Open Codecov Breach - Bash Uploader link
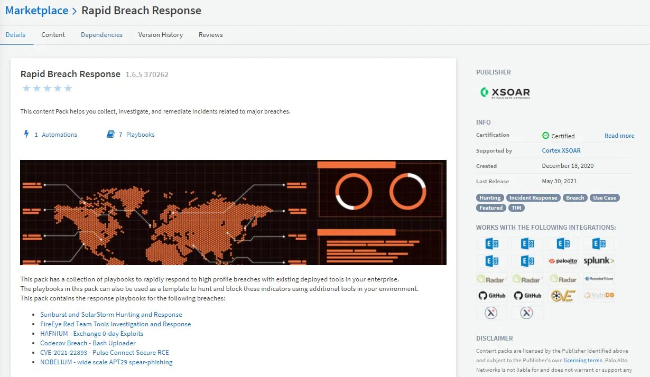 [88, 343]
